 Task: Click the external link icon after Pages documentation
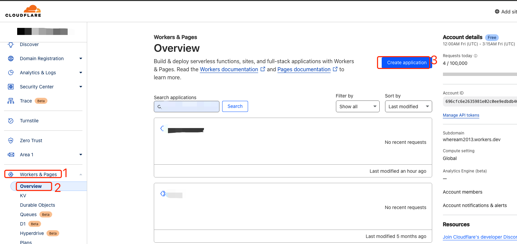pyautogui.click(x=335, y=69)
